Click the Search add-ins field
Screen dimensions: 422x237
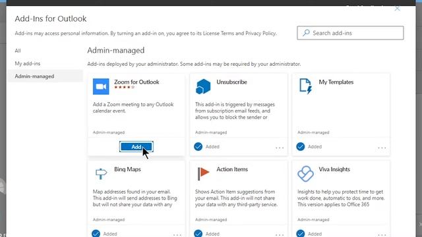tap(350, 33)
